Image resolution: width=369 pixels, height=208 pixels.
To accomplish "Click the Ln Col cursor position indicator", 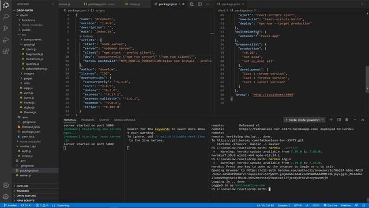I will tap(265, 206).
